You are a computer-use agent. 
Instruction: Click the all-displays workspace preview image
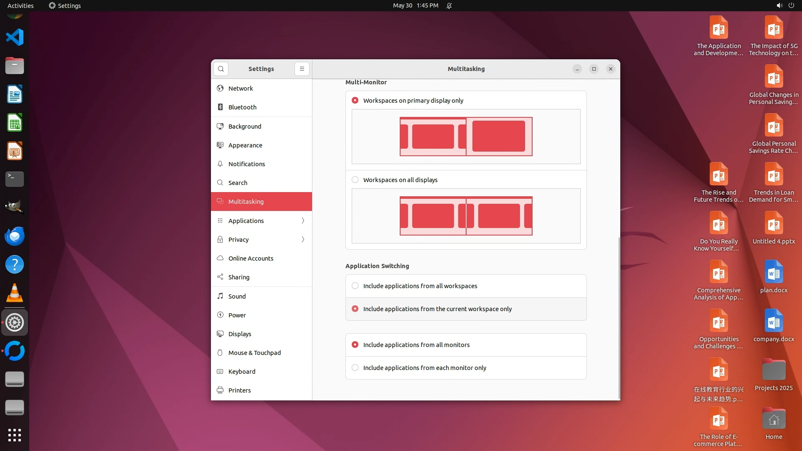point(466,216)
